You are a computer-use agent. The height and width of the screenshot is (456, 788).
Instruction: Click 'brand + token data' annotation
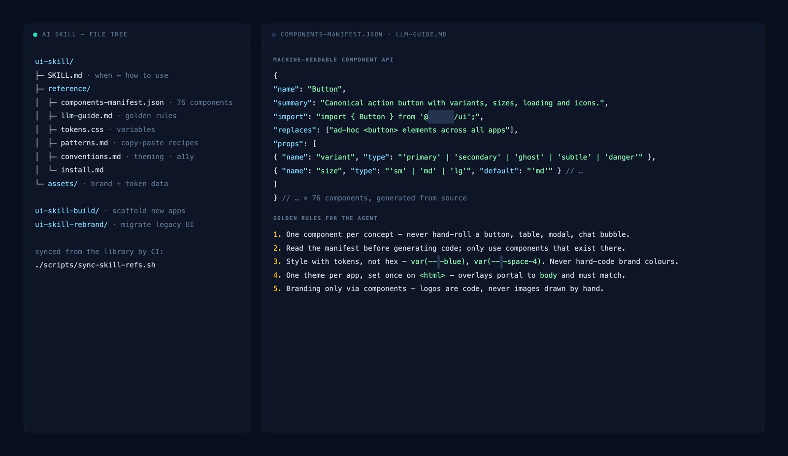[130, 184]
